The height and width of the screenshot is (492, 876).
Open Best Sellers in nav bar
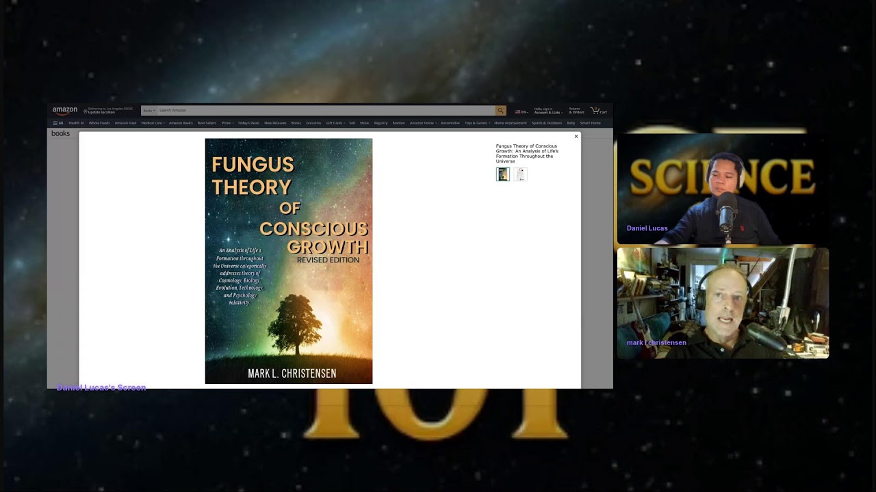click(x=207, y=123)
